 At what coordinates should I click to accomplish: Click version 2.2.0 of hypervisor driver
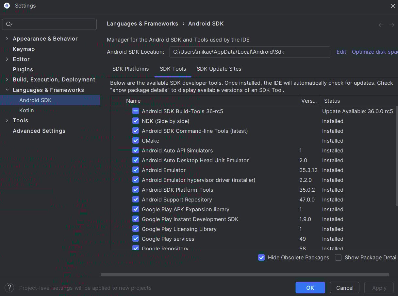(306, 180)
